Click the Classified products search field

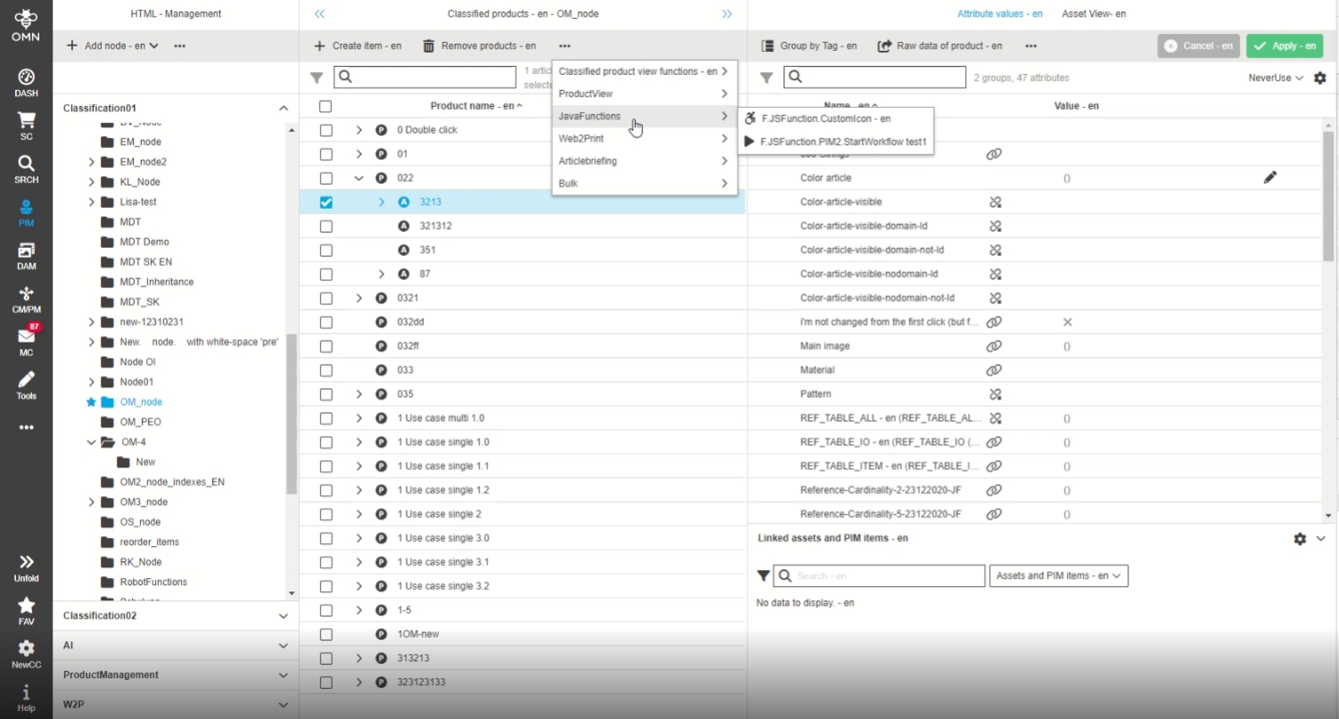coord(425,77)
